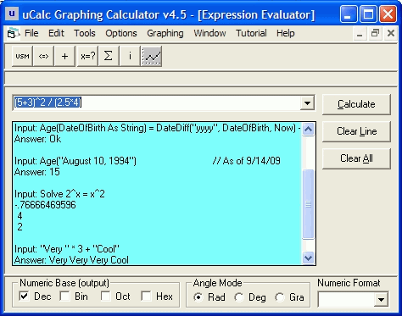Click the i toolbar button
Viewport: 402px width, 316px height.
coord(130,56)
